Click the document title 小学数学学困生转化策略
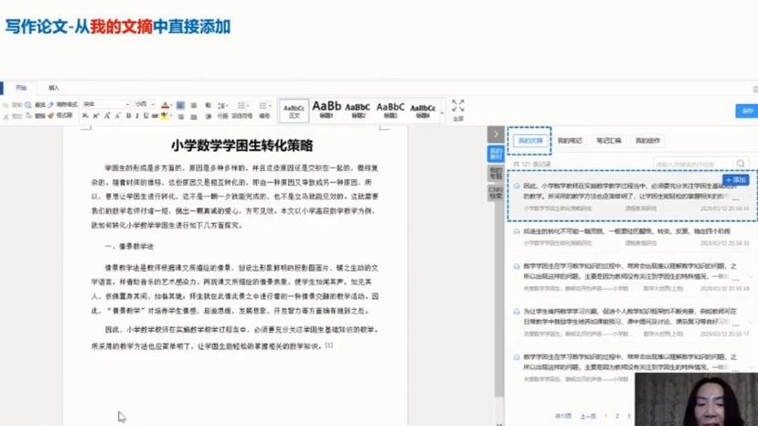 pos(241,145)
